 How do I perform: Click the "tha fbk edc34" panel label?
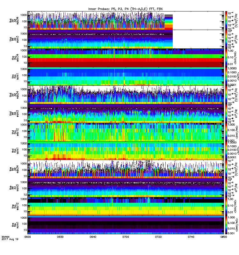15,58
